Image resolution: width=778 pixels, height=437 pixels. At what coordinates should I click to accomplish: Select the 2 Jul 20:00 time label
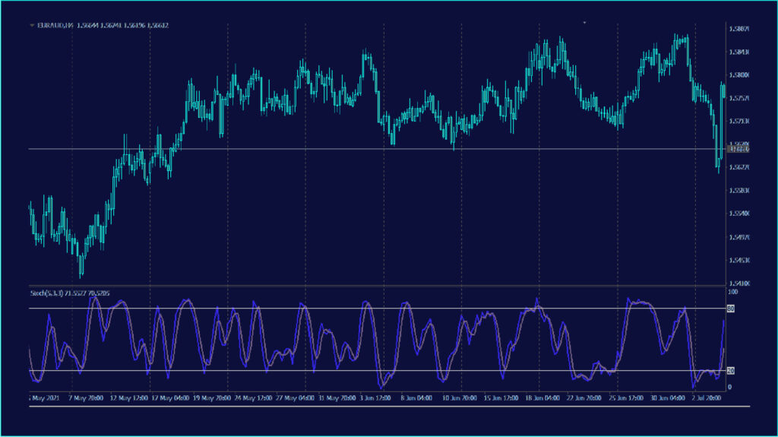pyautogui.click(x=707, y=397)
